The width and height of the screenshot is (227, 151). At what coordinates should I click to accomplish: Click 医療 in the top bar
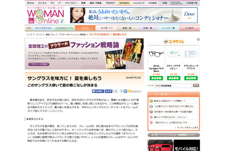(83, 3)
